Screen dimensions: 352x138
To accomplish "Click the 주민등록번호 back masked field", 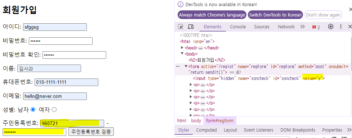I will click(x=34, y=132).
